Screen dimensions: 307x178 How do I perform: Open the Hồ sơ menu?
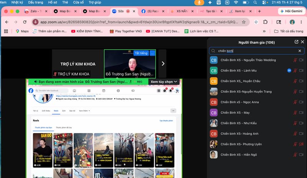click(53, 2)
